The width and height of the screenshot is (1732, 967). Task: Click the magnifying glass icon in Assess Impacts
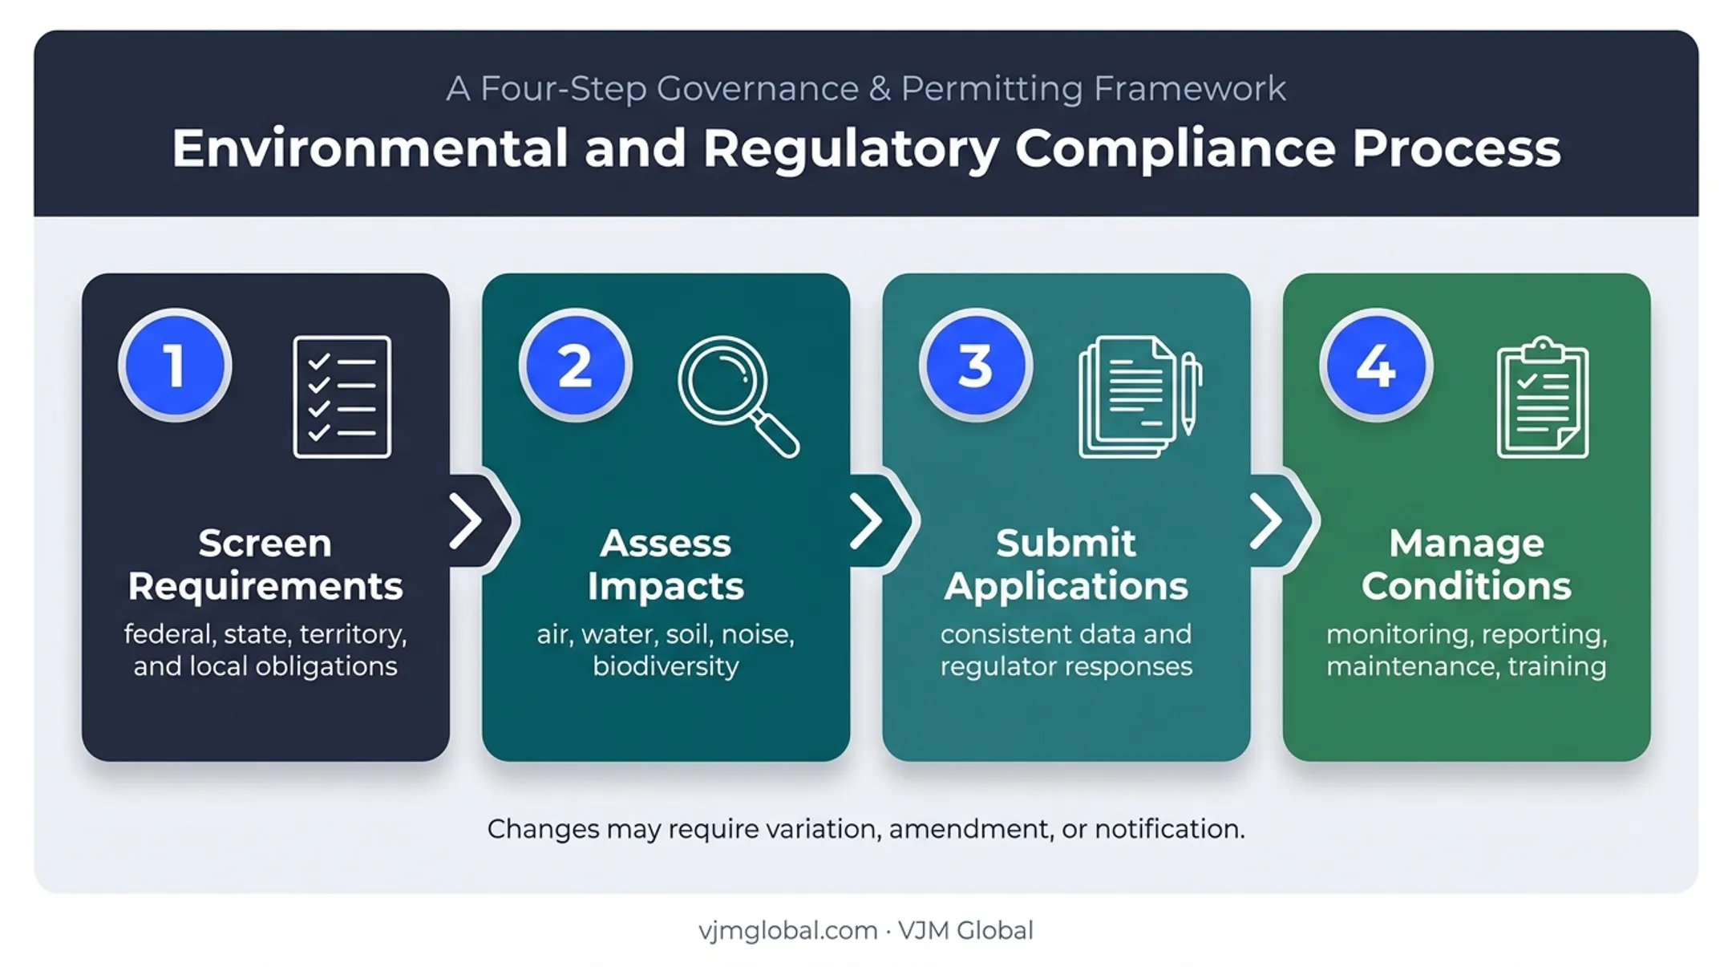(x=739, y=396)
